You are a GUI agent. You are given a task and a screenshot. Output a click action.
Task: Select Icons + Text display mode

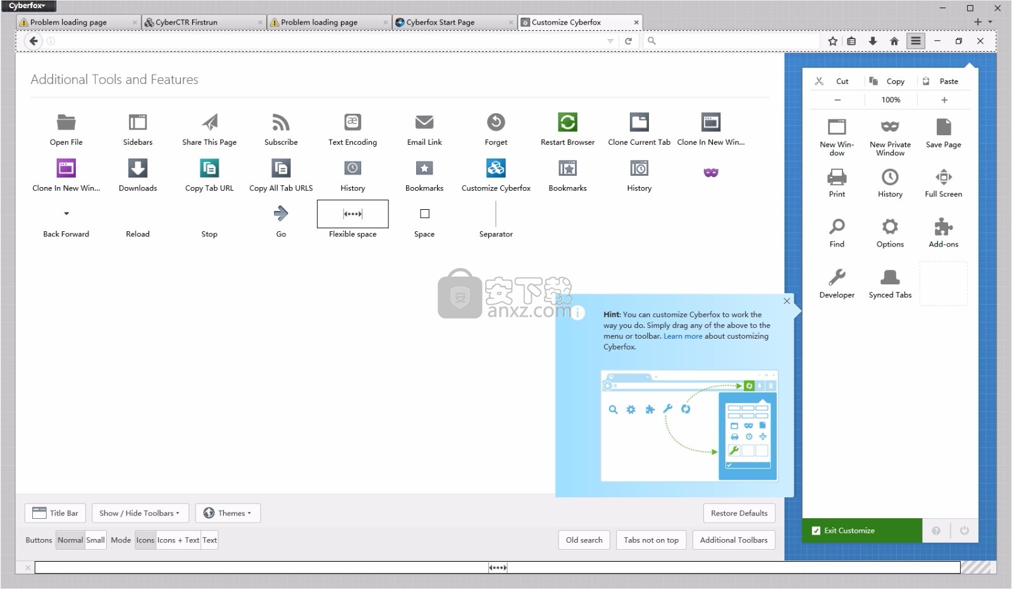click(178, 540)
